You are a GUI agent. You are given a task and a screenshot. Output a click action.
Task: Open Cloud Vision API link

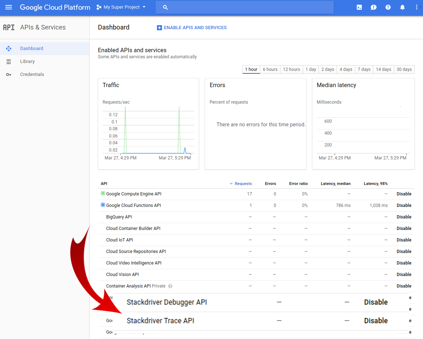(x=122, y=275)
